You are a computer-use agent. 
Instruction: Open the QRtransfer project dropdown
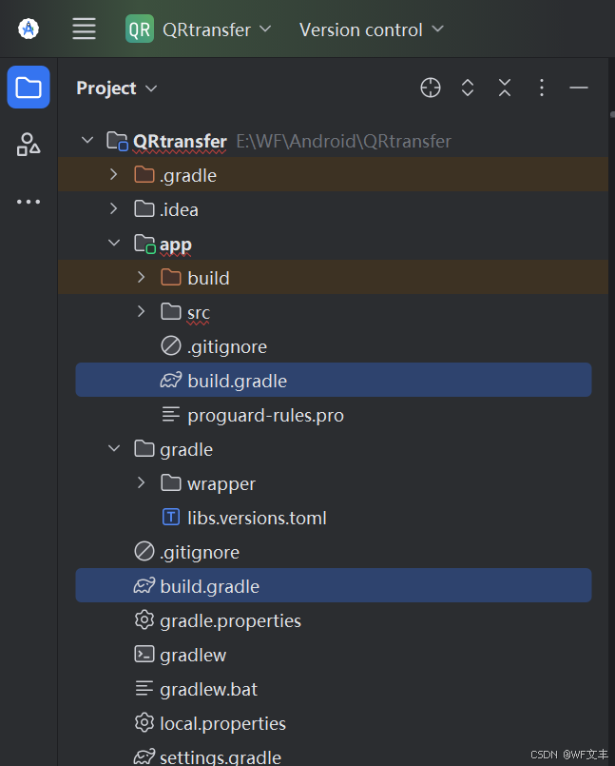[x=200, y=29]
